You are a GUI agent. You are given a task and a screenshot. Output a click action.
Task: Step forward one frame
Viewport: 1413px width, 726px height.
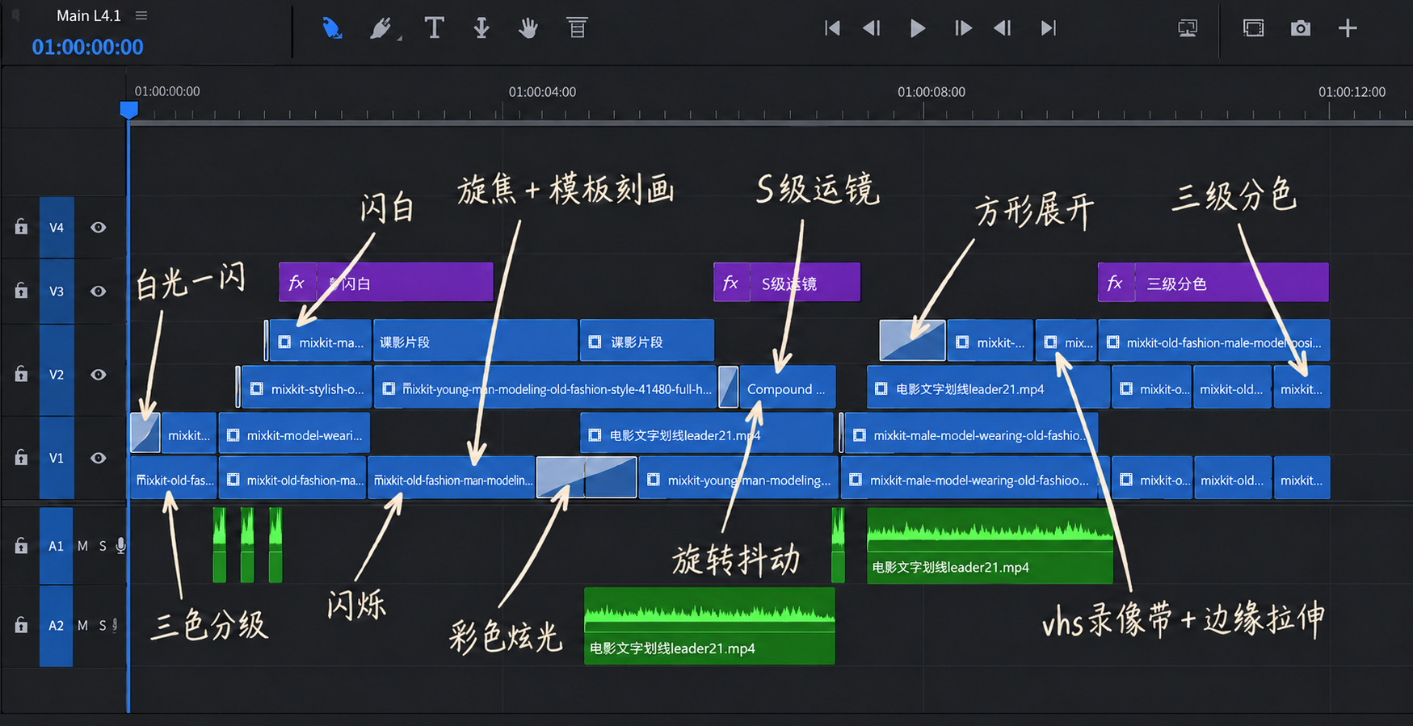click(x=962, y=28)
